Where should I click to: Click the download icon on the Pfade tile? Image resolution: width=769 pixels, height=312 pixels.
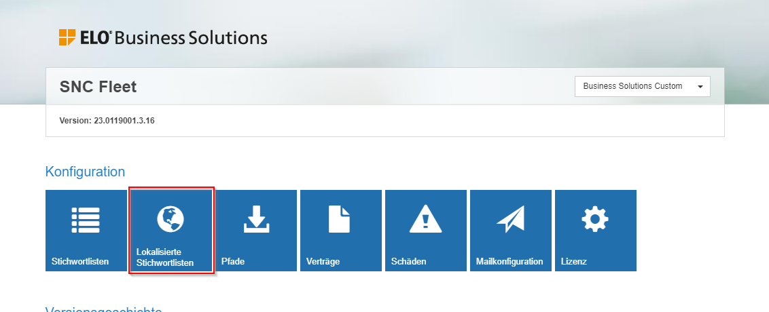coord(255,219)
